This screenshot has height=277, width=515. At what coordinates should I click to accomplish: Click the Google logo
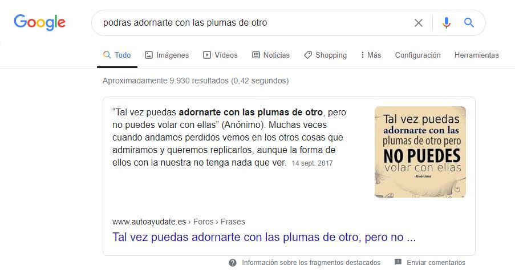(x=39, y=22)
